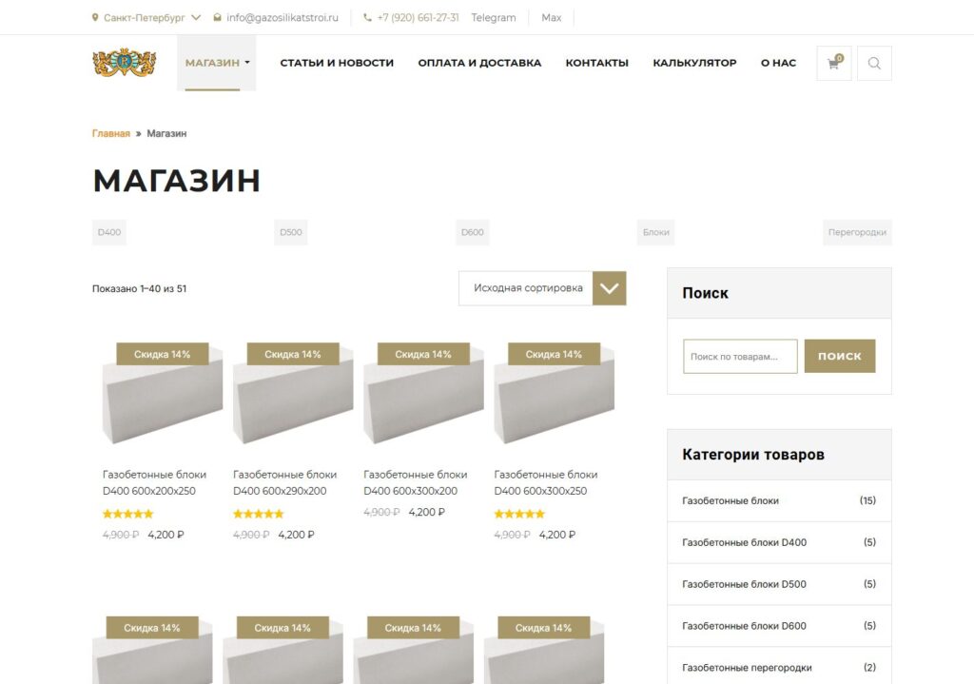
Task: Open the Telegram link
Action: tap(494, 17)
